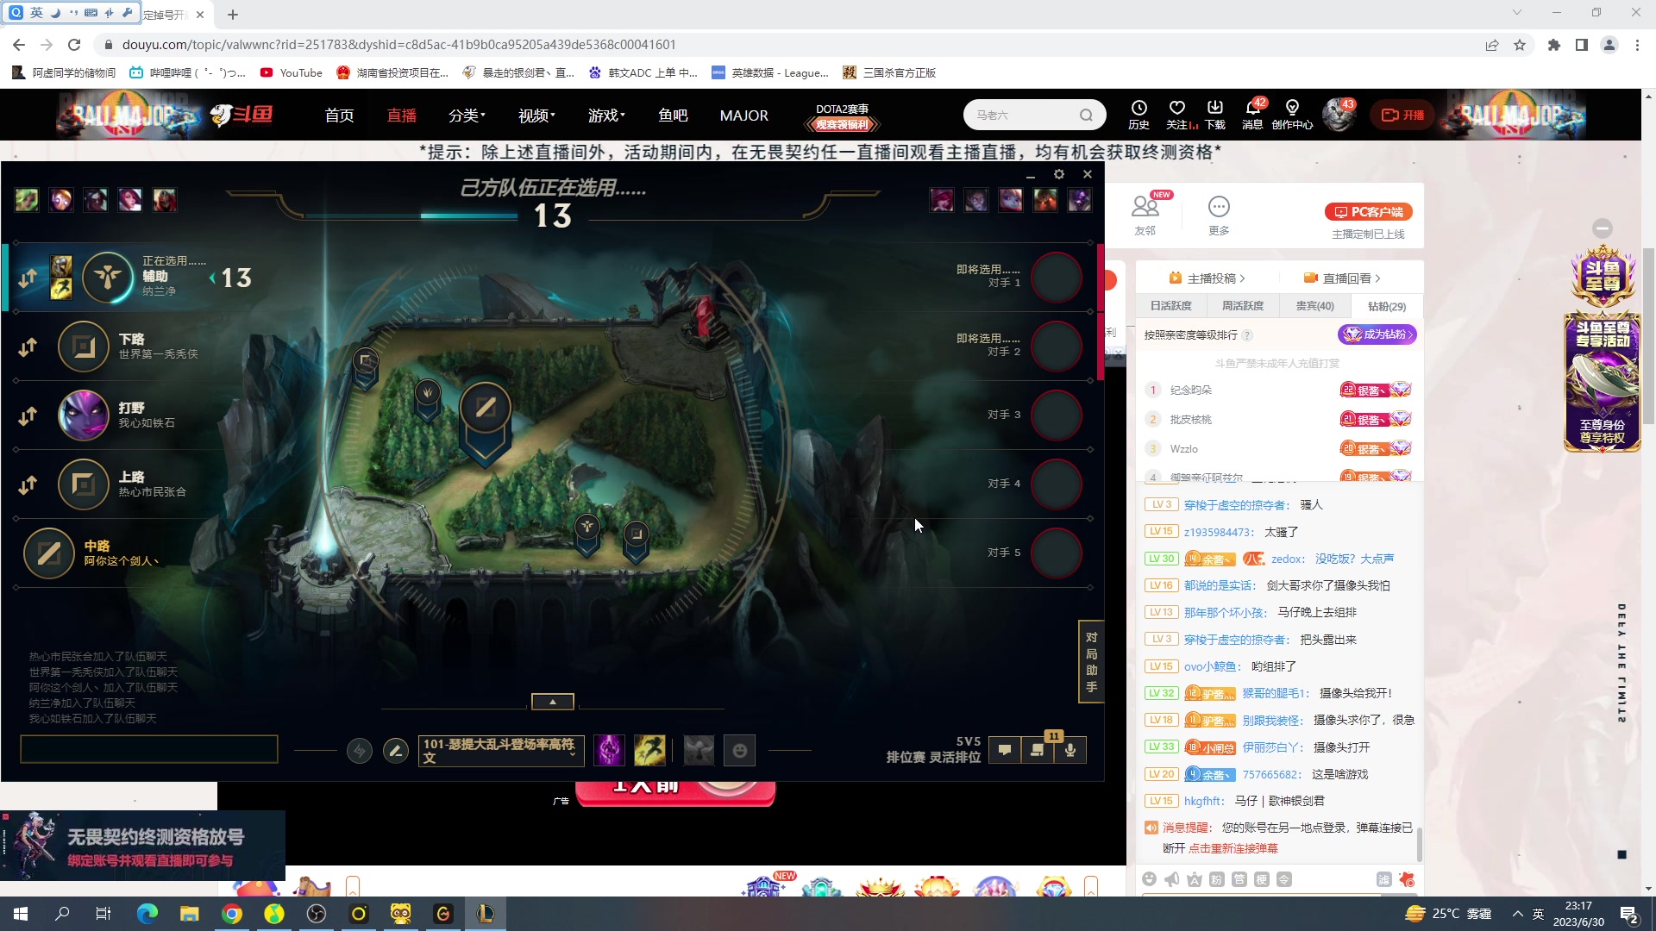Open the ward skin selector icon
Screen dimensions: 1656x931
699,751
